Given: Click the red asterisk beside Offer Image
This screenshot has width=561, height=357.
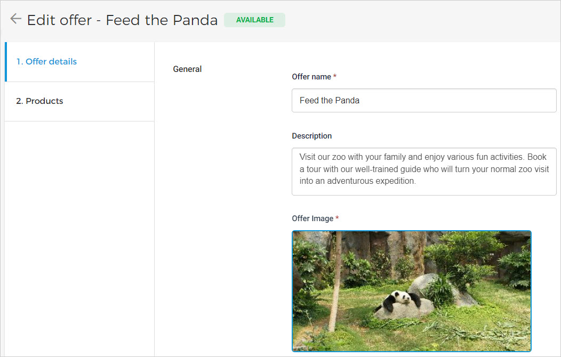Looking at the screenshot, I should 337,218.
